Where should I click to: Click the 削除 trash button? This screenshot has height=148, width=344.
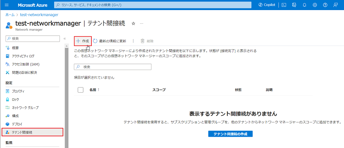pos(147,41)
